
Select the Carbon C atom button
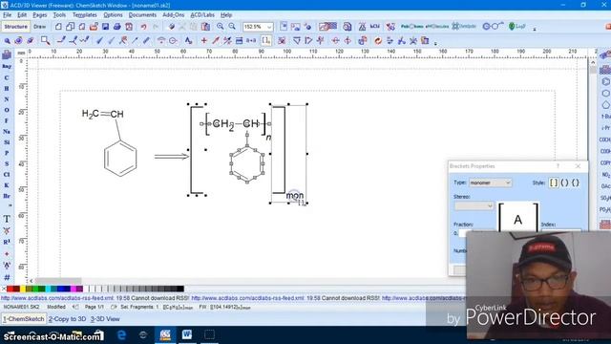7,77
